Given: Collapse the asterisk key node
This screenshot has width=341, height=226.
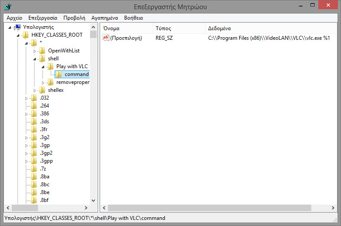Looking at the screenshot, I should tap(26, 43).
